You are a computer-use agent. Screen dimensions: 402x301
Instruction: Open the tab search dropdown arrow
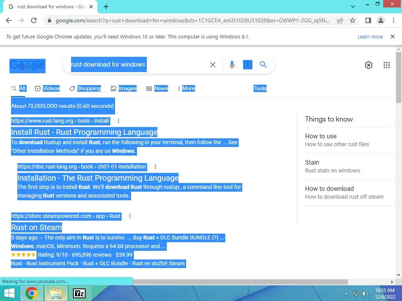pyautogui.click(x=353, y=7)
